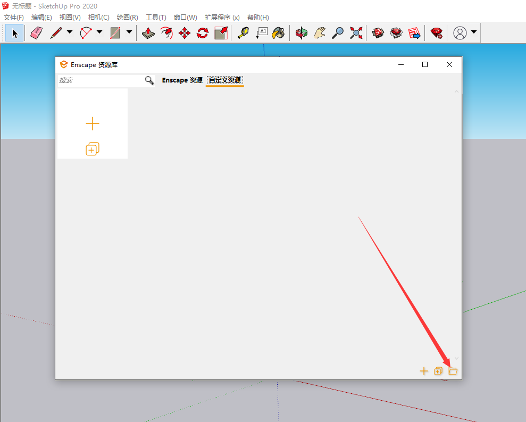Open the 3D Warehouse icon

click(378, 33)
